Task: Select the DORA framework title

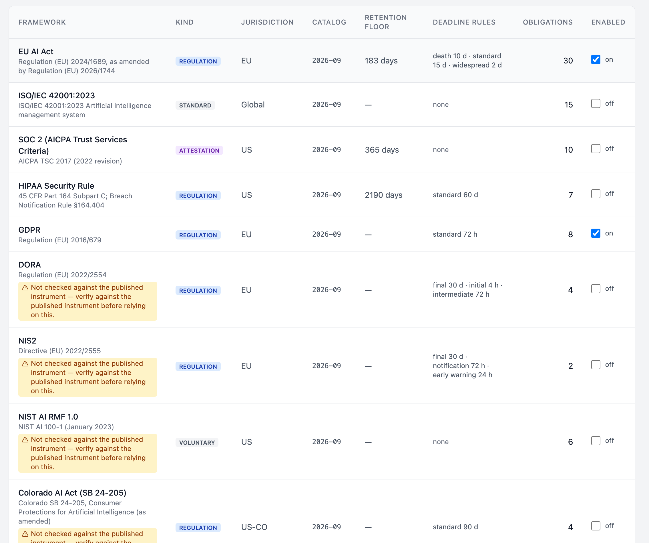Action: click(30, 265)
